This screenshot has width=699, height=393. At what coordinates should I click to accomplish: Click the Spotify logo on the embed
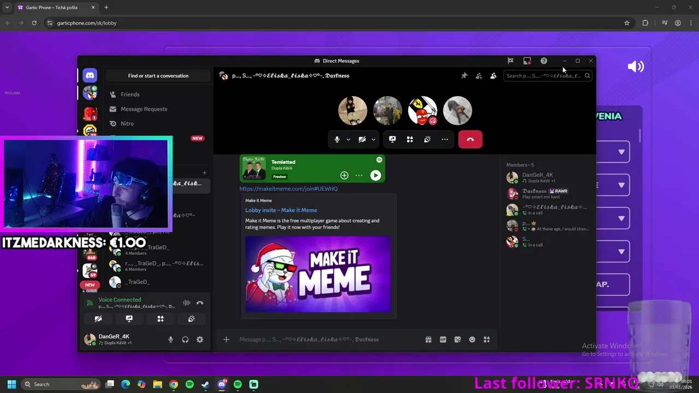click(379, 160)
